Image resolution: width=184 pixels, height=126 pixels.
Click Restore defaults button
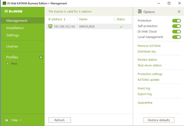point(159,120)
